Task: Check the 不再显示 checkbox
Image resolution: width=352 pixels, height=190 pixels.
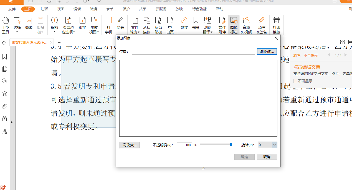Action: click(x=295, y=81)
